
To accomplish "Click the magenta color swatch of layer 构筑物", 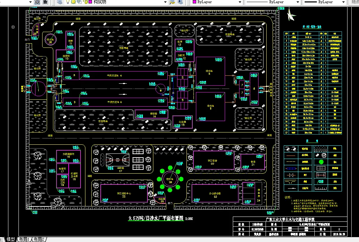I will [x=90, y=2].
